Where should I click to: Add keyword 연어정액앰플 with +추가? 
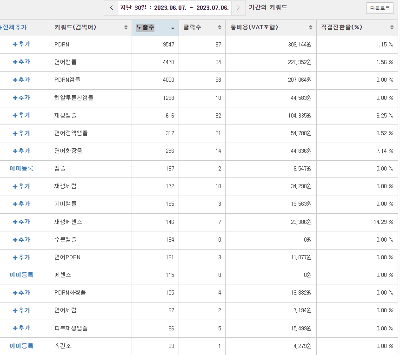click(21, 133)
